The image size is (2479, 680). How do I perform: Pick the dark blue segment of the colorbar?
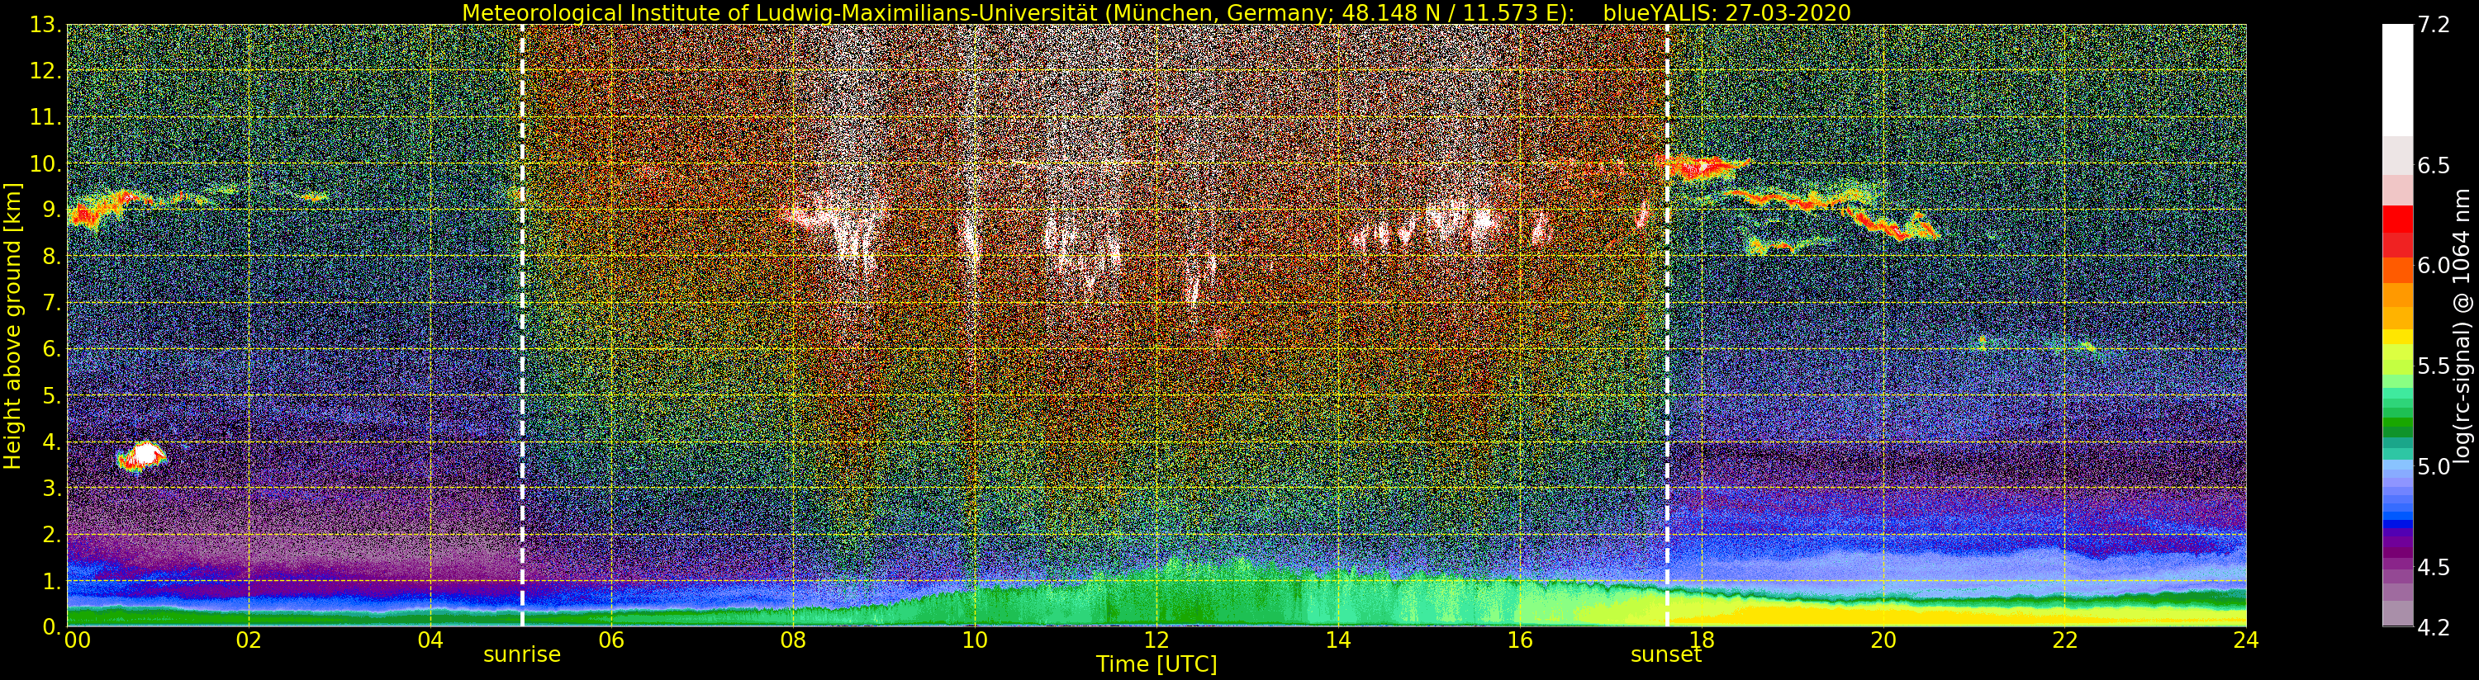[x=2397, y=525]
